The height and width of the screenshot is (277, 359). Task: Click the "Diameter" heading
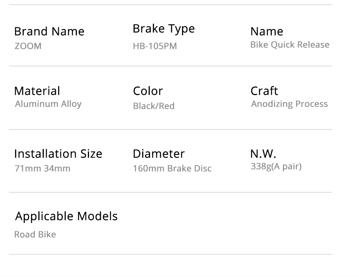click(x=159, y=154)
